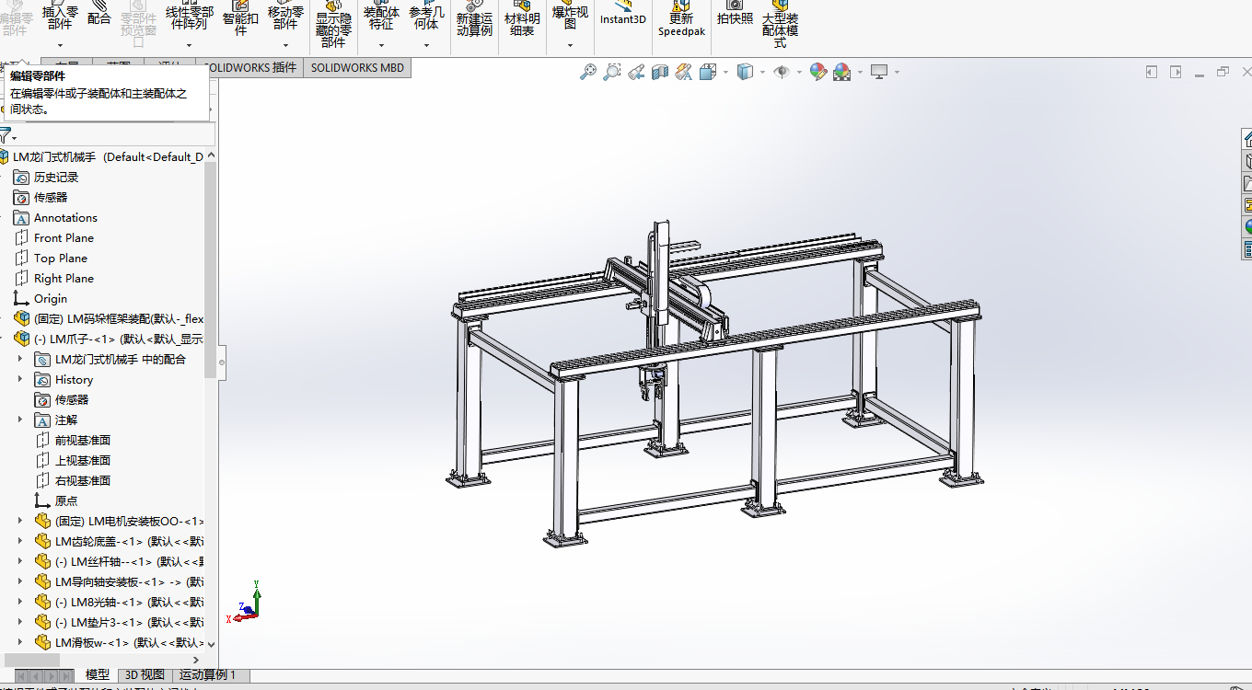Switch to the SOLIDWORKS MBD tab
The height and width of the screenshot is (690, 1252).
(357, 67)
